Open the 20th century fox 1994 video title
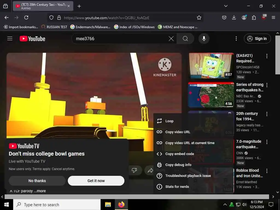 247,116
